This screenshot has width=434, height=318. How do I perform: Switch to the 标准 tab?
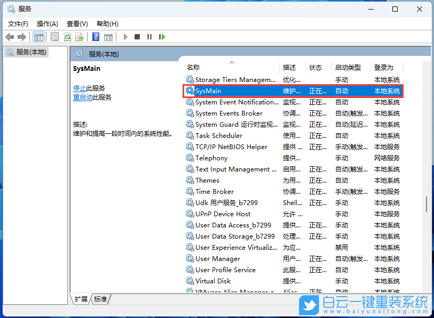pyautogui.click(x=100, y=299)
